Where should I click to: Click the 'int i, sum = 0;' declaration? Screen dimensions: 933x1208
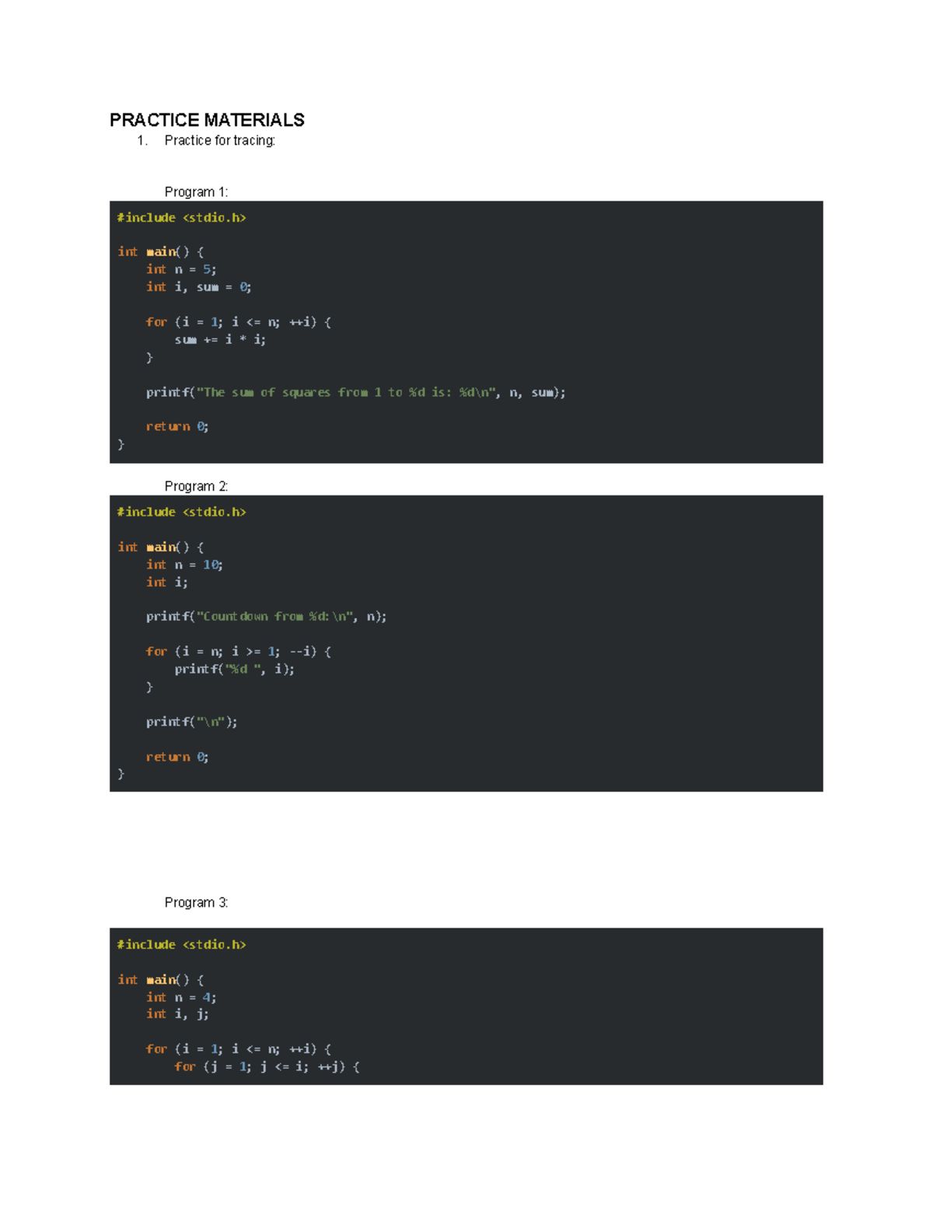pyautogui.click(x=198, y=287)
